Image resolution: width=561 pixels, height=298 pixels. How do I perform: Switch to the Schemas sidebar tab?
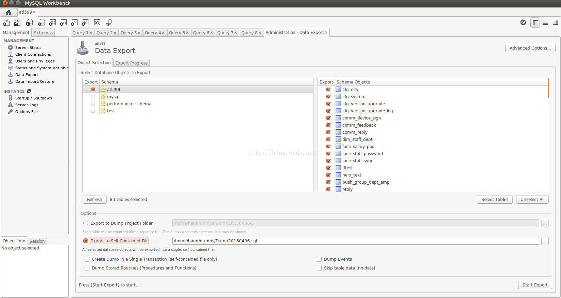point(43,33)
